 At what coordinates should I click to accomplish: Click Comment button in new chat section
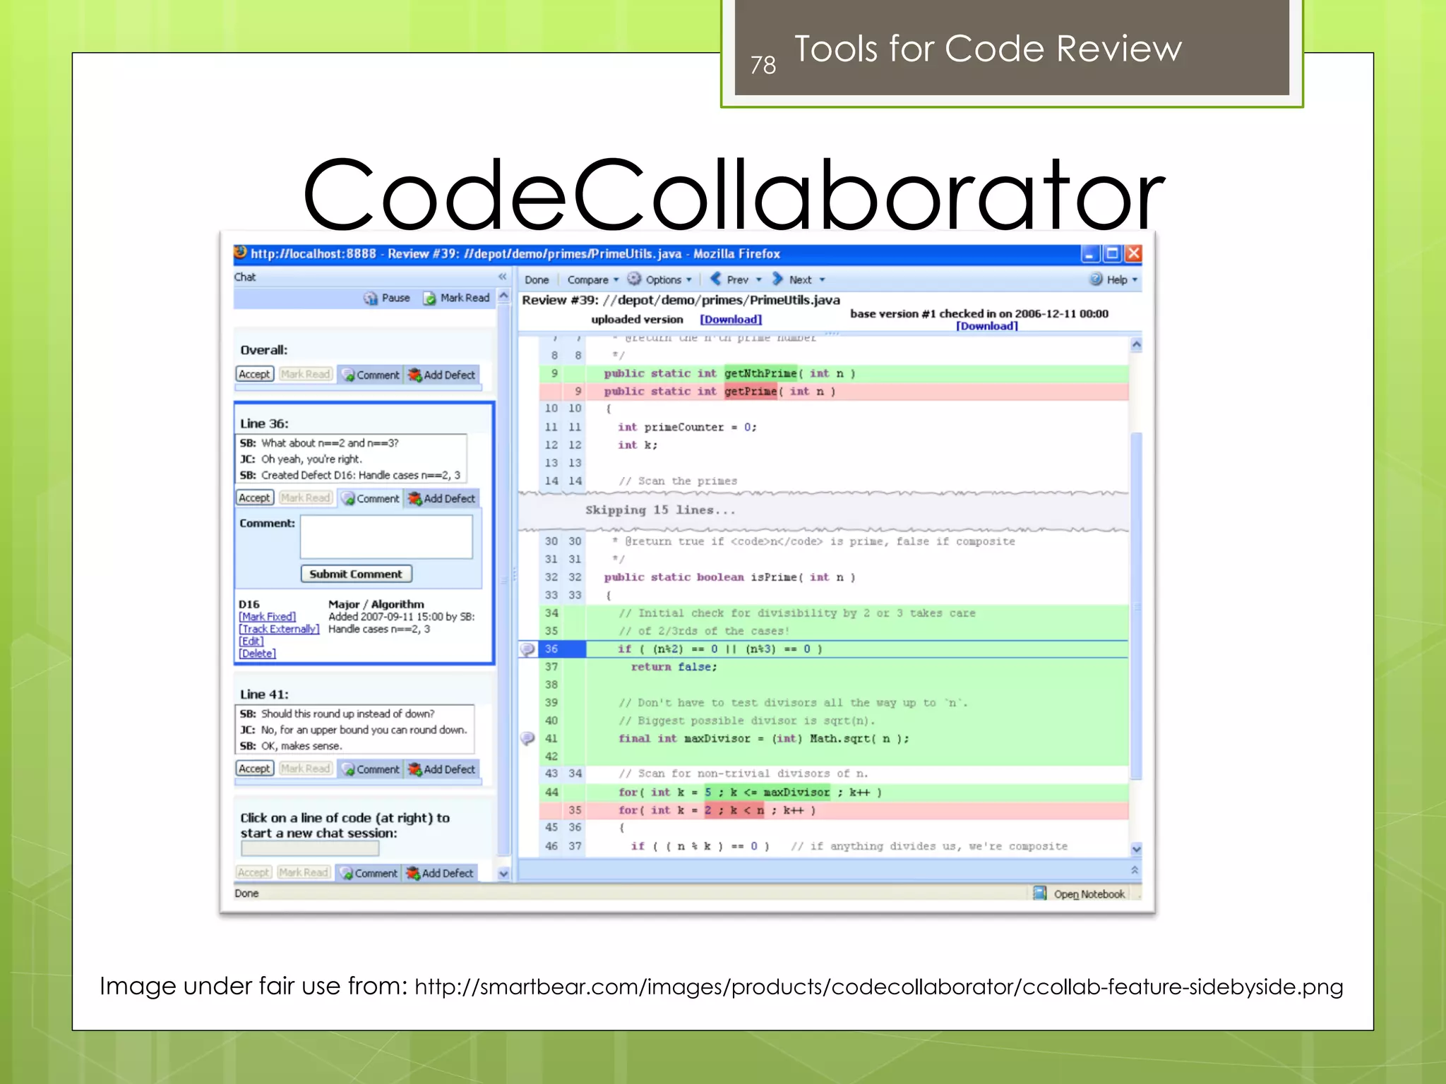tap(369, 873)
